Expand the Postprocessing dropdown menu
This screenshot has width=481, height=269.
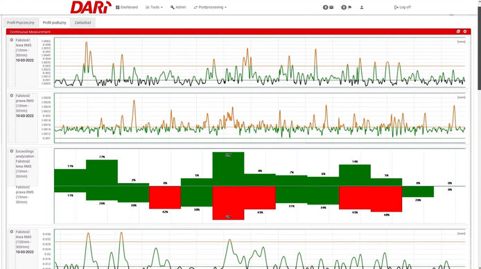tap(210, 7)
